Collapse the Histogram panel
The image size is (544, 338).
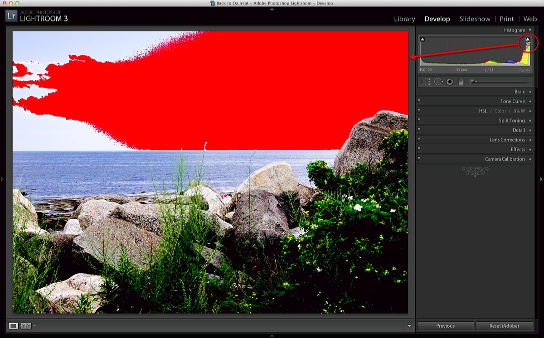click(530, 30)
